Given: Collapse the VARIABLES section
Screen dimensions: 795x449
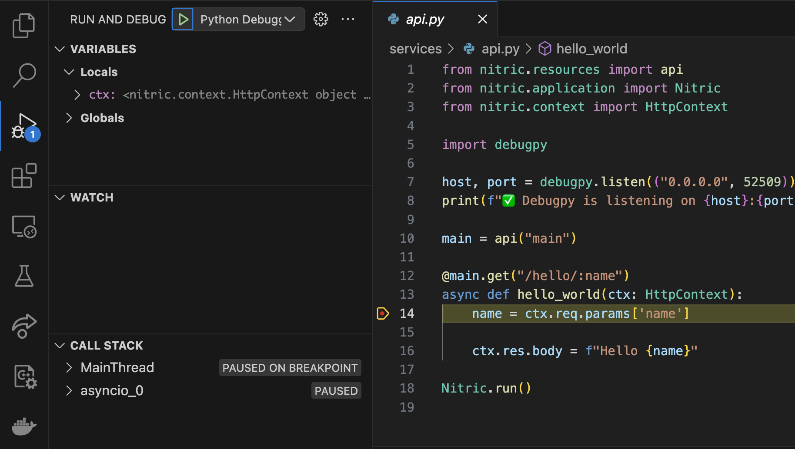Looking at the screenshot, I should tap(60, 49).
